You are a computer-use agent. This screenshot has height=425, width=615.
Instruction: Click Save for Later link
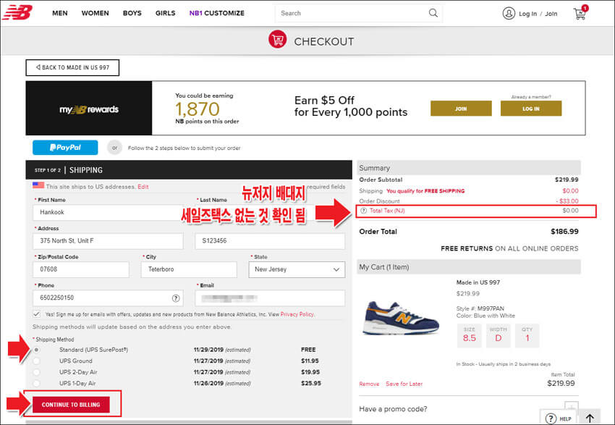[404, 384]
